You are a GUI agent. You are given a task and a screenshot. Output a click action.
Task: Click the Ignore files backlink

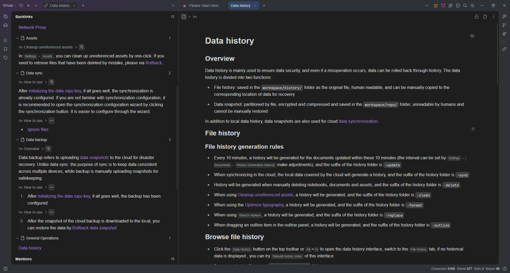[38, 130]
